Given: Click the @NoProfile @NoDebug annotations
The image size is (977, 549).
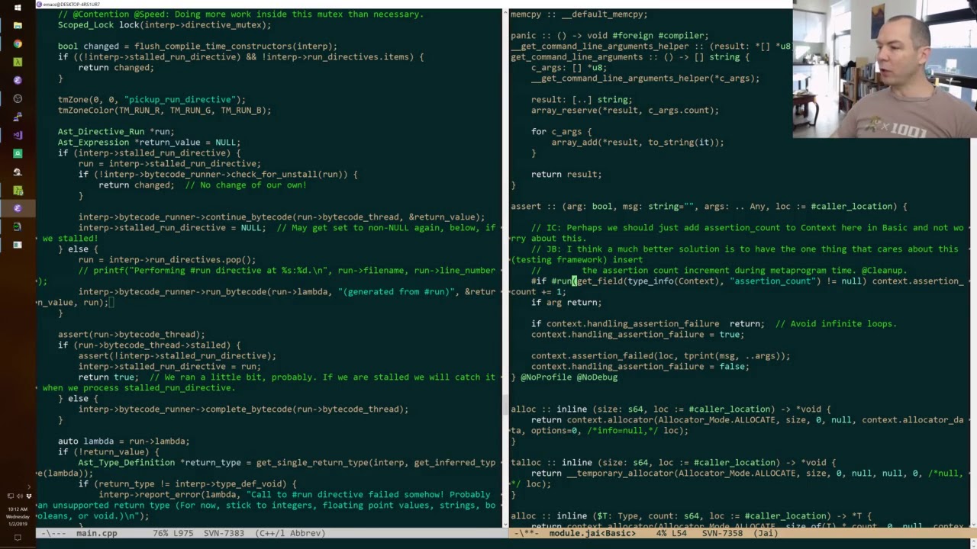Looking at the screenshot, I should [569, 377].
